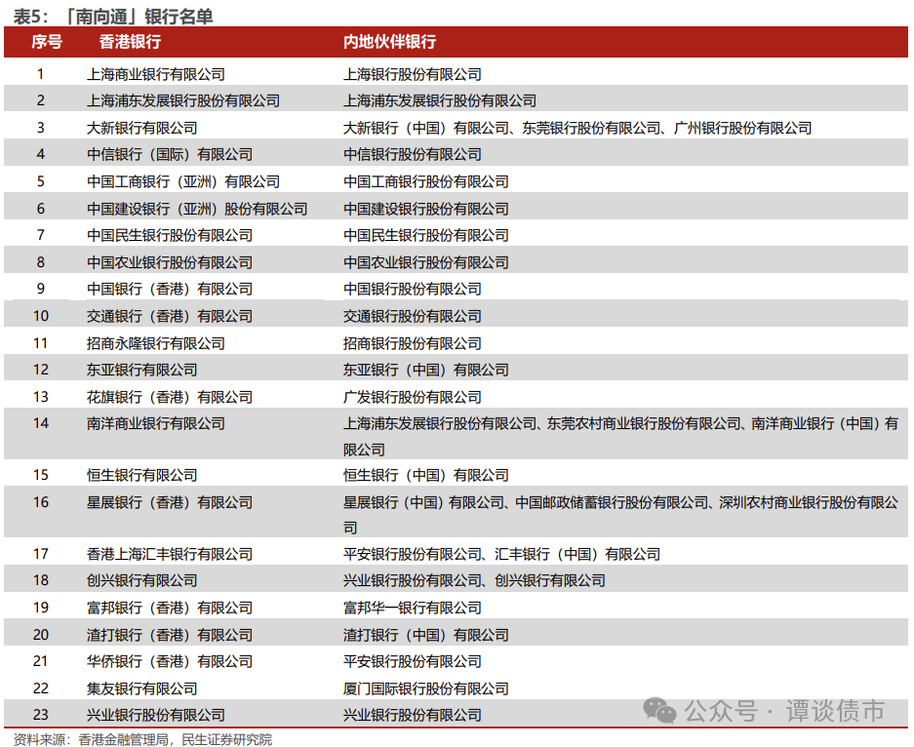Select cell 集友银行有限公司
The image size is (914, 747).
point(142,688)
